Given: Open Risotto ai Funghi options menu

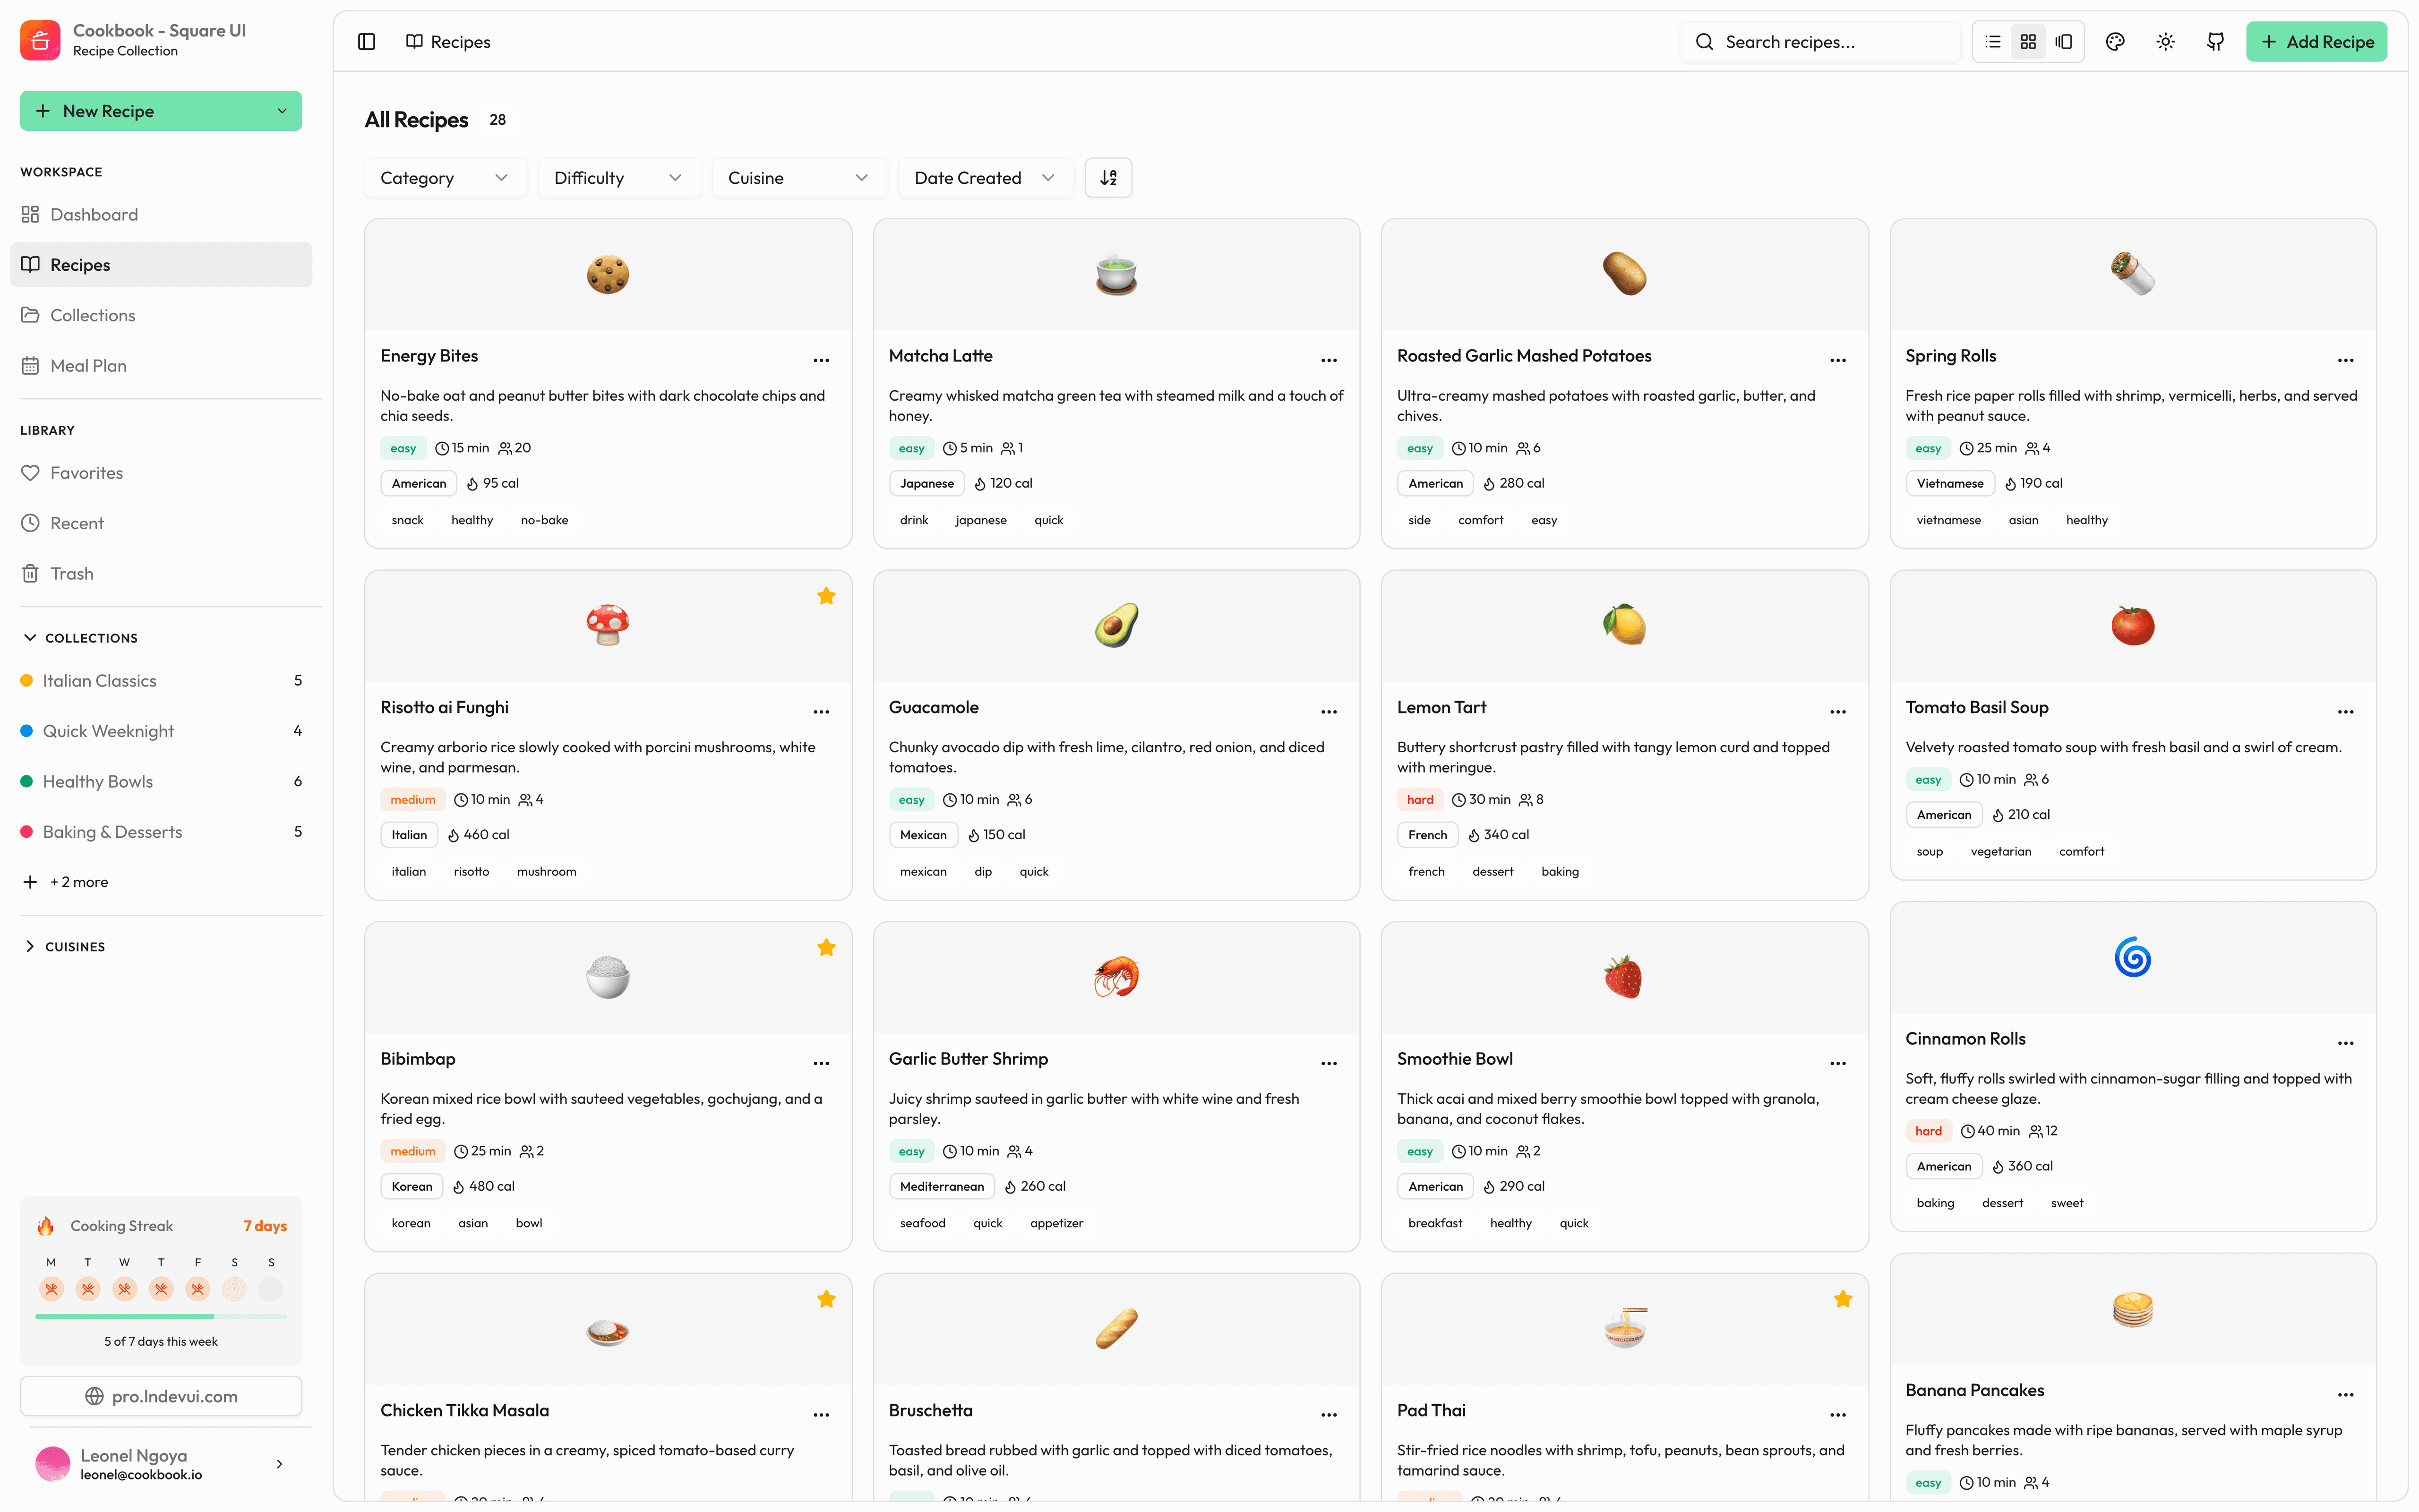Looking at the screenshot, I should pos(821,712).
